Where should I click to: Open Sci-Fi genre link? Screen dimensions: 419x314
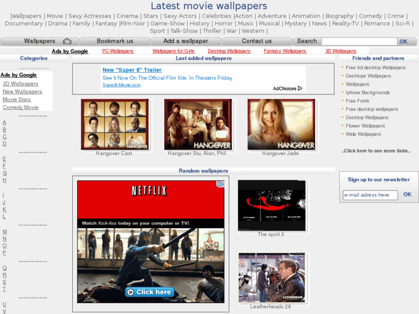coord(402,24)
